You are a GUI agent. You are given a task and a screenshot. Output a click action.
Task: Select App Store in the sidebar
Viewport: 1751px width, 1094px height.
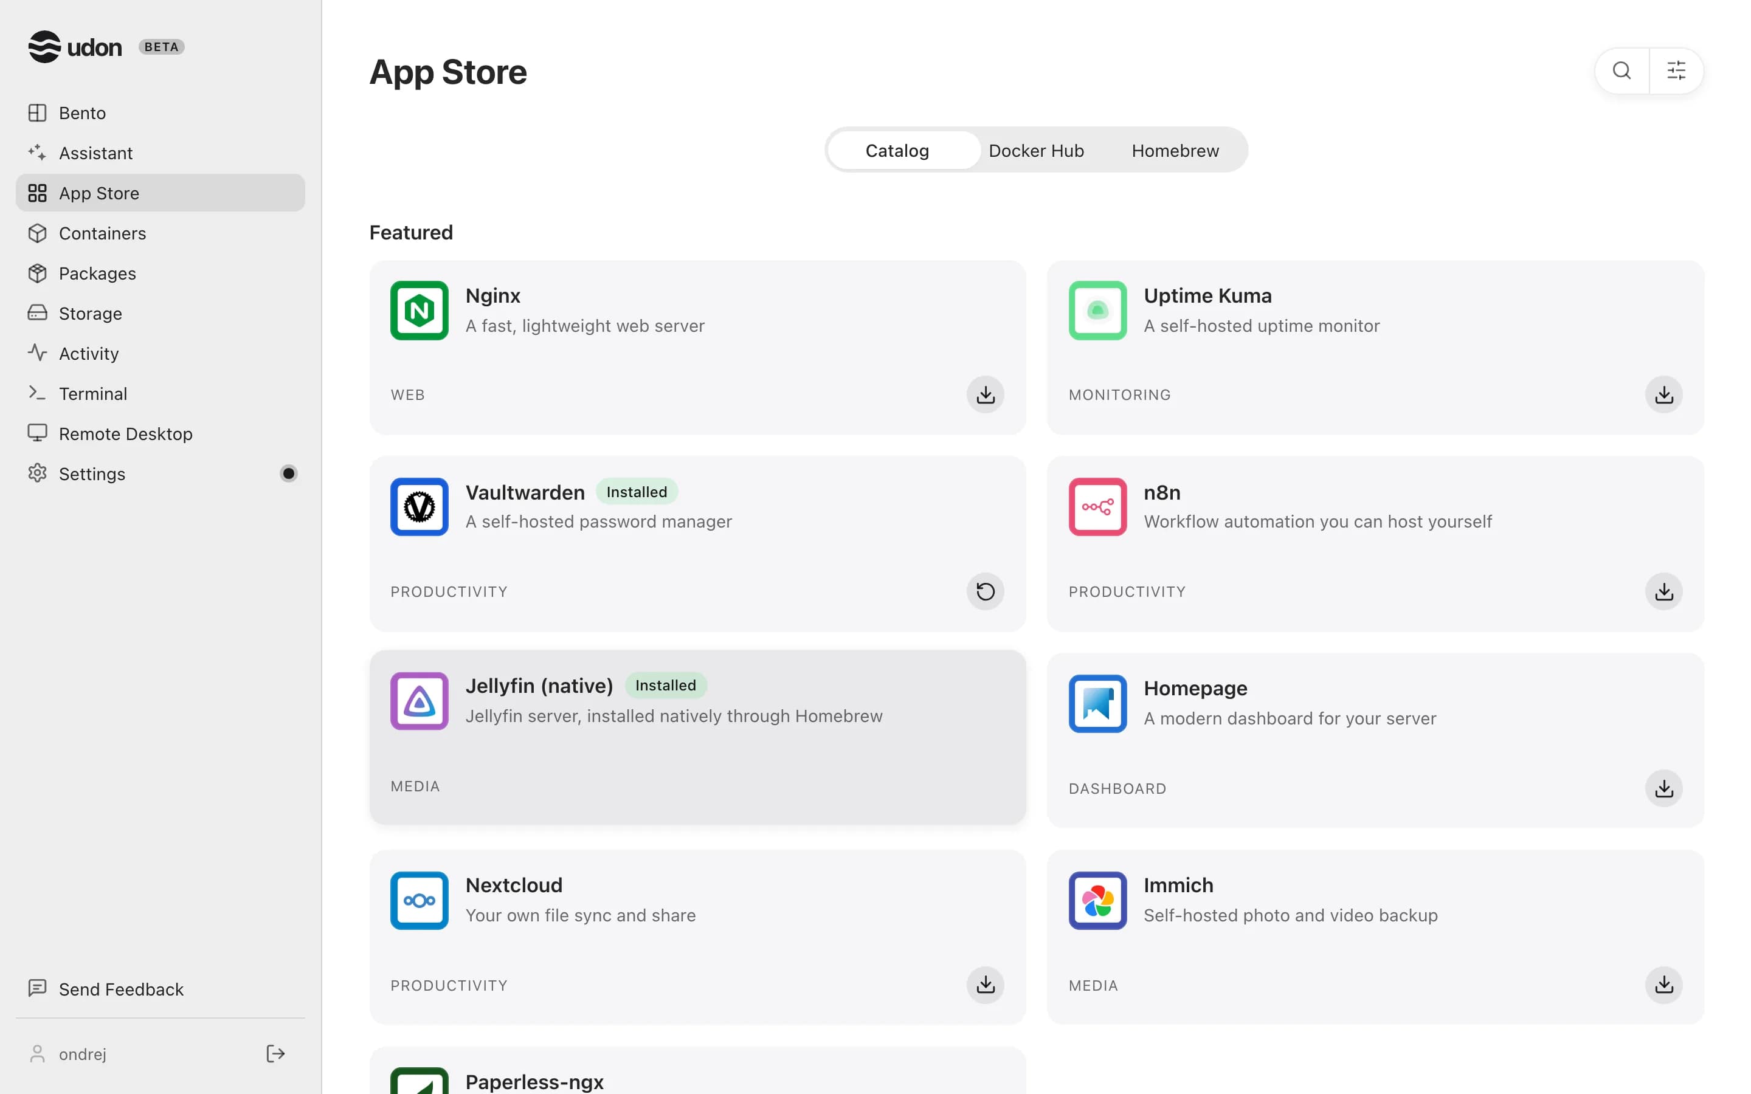161,193
